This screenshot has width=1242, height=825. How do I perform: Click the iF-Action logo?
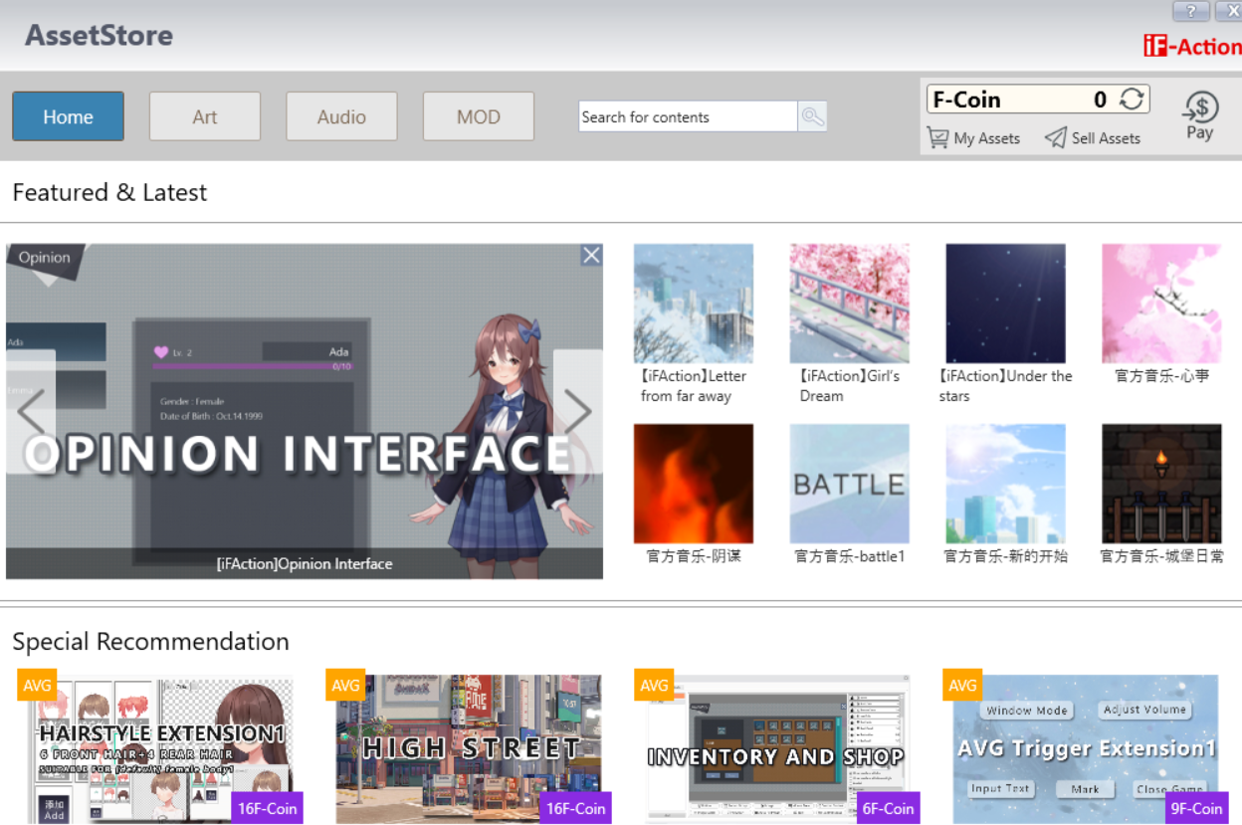[1192, 46]
